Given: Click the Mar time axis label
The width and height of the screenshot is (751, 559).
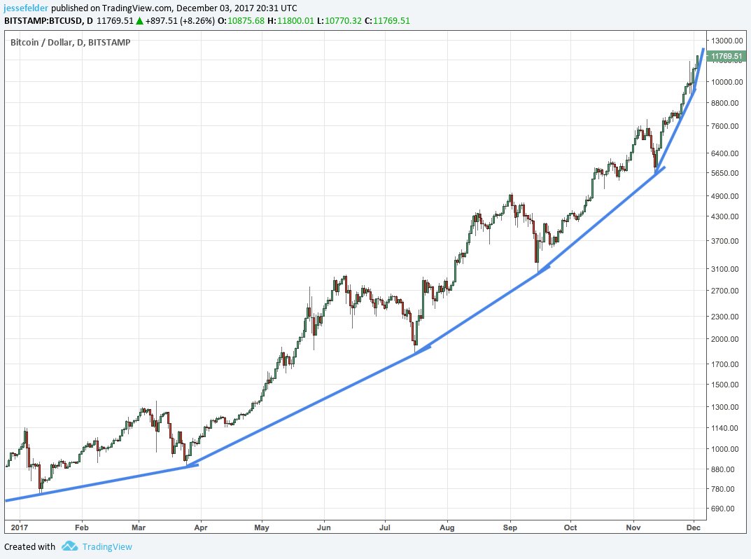Looking at the screenshot, I should 139,527.
